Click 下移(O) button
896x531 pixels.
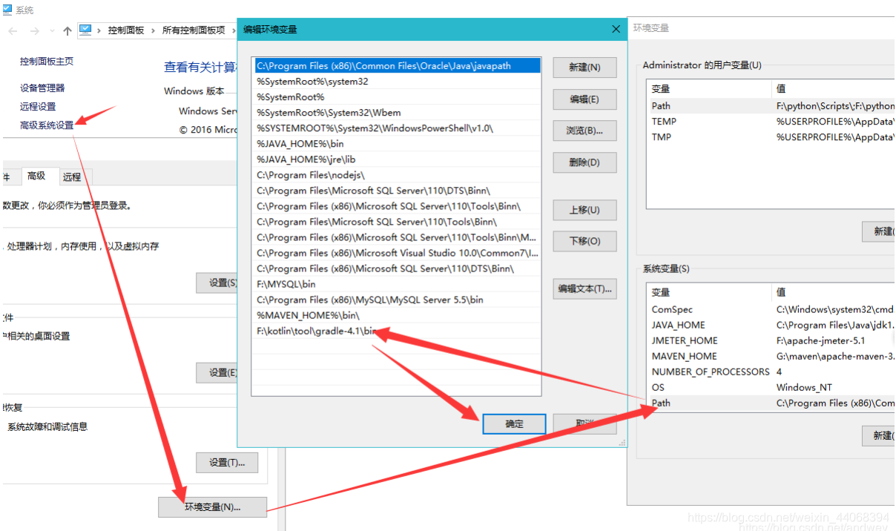584,241
